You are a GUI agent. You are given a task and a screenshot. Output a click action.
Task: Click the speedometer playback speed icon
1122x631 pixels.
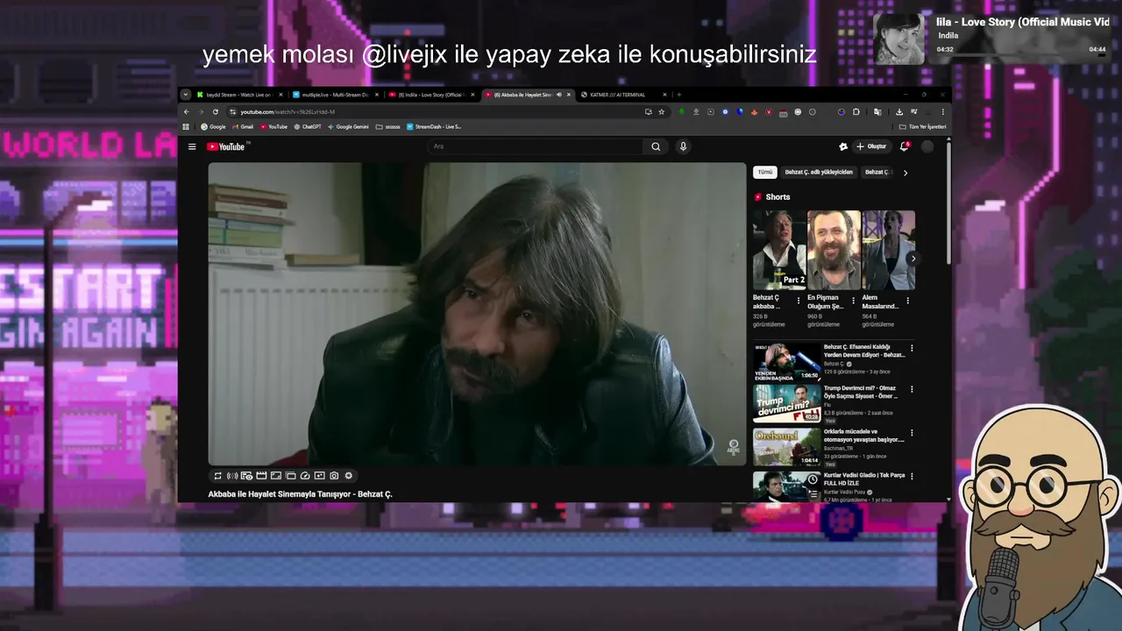pos(305,476)
